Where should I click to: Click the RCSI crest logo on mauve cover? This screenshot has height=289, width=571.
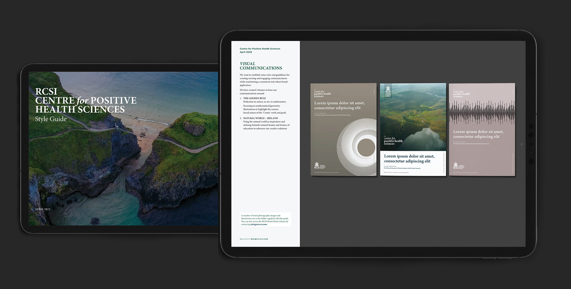[x=459, y=165]
